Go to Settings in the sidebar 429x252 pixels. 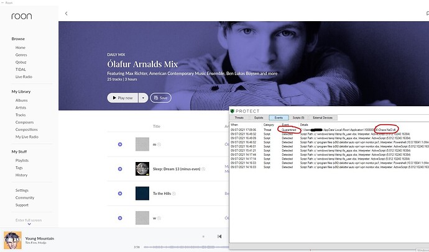pos(22,191)
